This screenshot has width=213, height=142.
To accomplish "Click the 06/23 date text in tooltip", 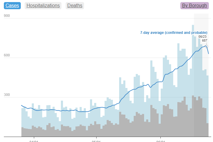I will [x=203, y=37].
